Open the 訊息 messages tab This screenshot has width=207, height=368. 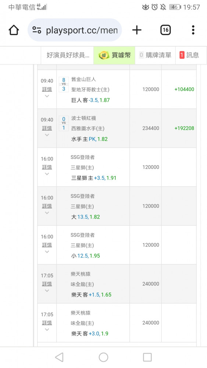[189, 55]
